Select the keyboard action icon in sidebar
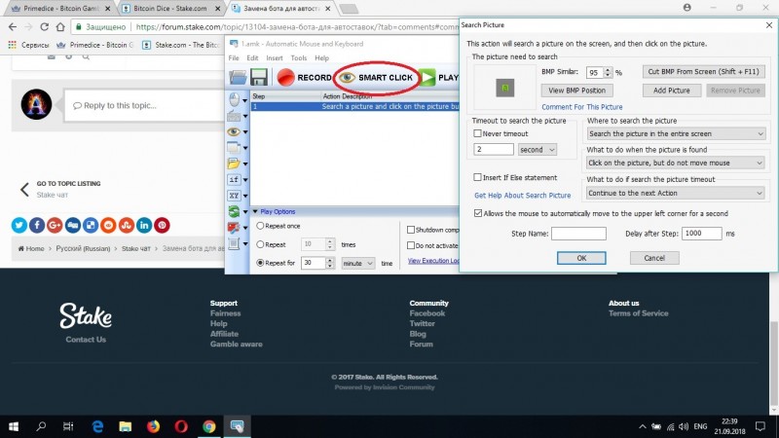Screen dimensions: 779x438 point(234,116)
